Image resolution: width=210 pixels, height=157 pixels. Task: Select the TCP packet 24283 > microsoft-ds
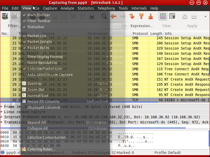[x=105, y=100]
